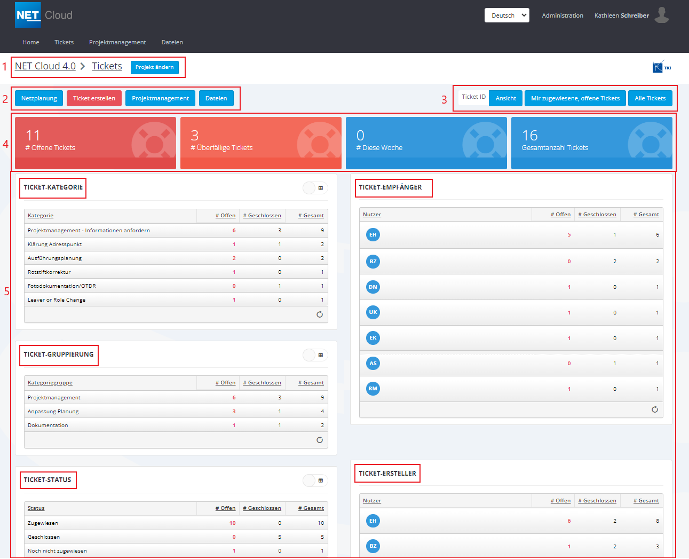Refresh the Ticket-Kategorie table

320,314
